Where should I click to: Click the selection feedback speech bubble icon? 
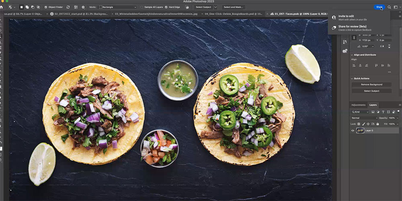(187, 7)
